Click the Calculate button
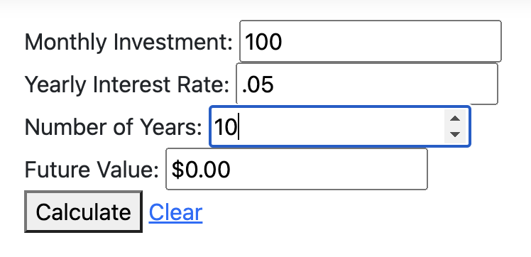The width and height of the screenshot is (531, 257). click(x=83, y=212)
